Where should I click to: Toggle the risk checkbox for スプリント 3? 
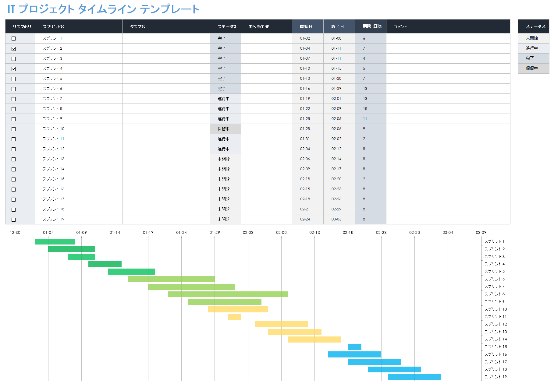point(13,59)
